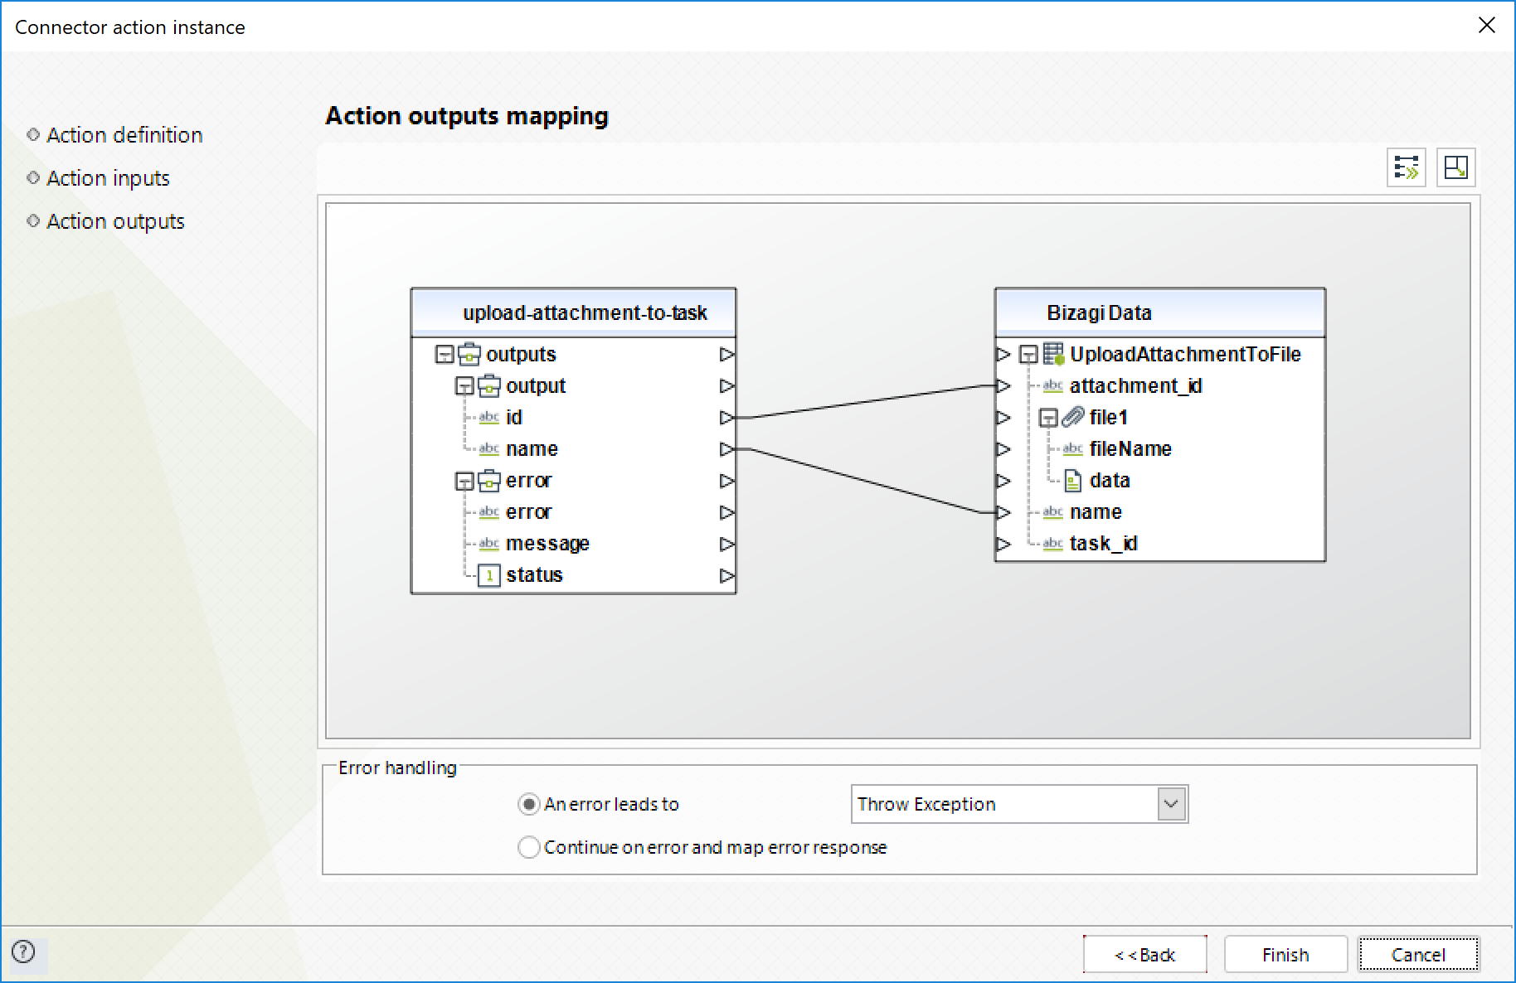
Task: Click the number icon next to status
Action: (x=489, y=575)
